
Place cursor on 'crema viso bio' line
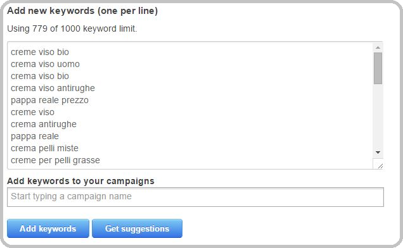coord(40,77)
